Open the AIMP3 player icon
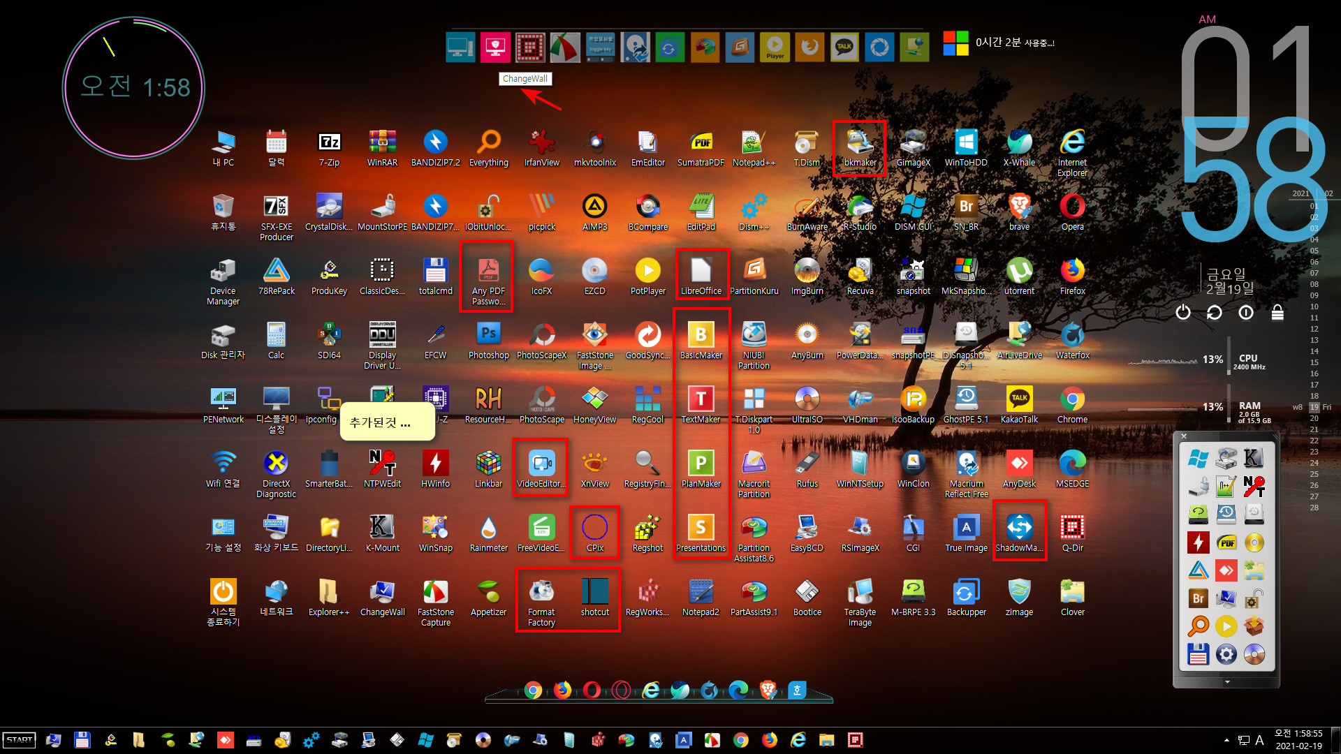 tap(594, 212)
